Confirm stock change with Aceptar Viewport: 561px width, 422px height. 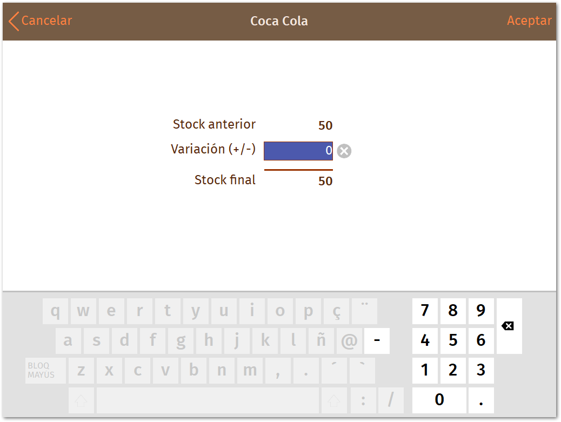pos(529,21)
